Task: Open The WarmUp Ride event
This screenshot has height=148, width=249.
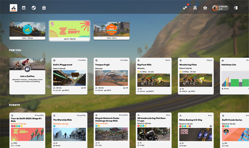Action: click(69, 130)
